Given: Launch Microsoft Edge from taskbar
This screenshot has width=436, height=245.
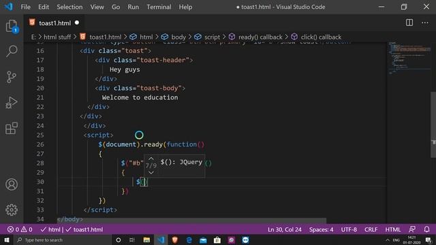Looking at the screenshot, I should pos(189,240).
